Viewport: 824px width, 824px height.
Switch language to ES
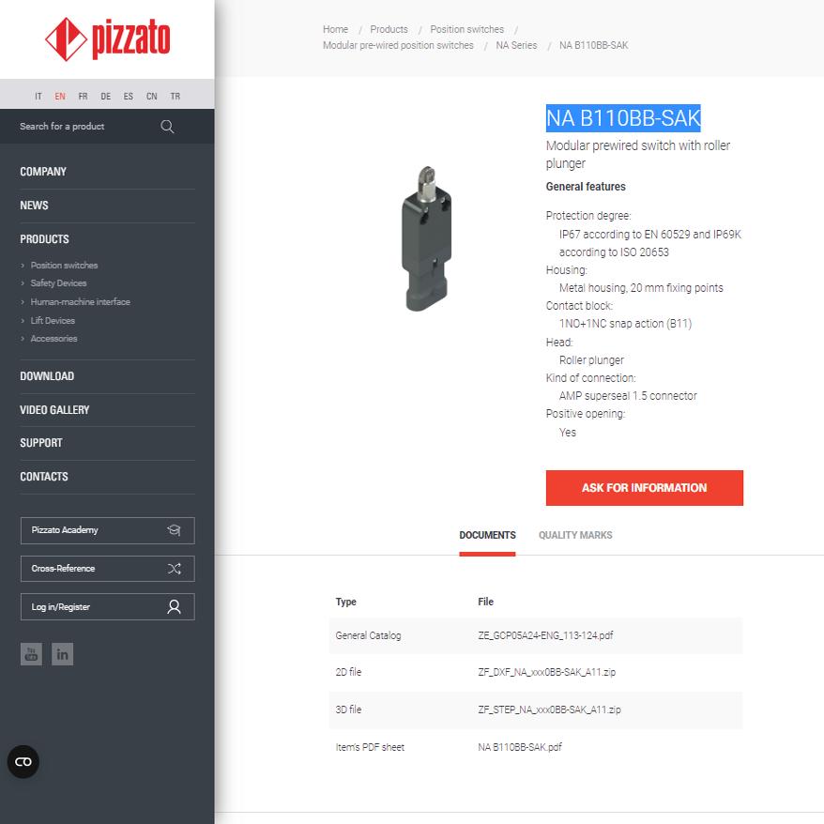(x=129, y=96)
